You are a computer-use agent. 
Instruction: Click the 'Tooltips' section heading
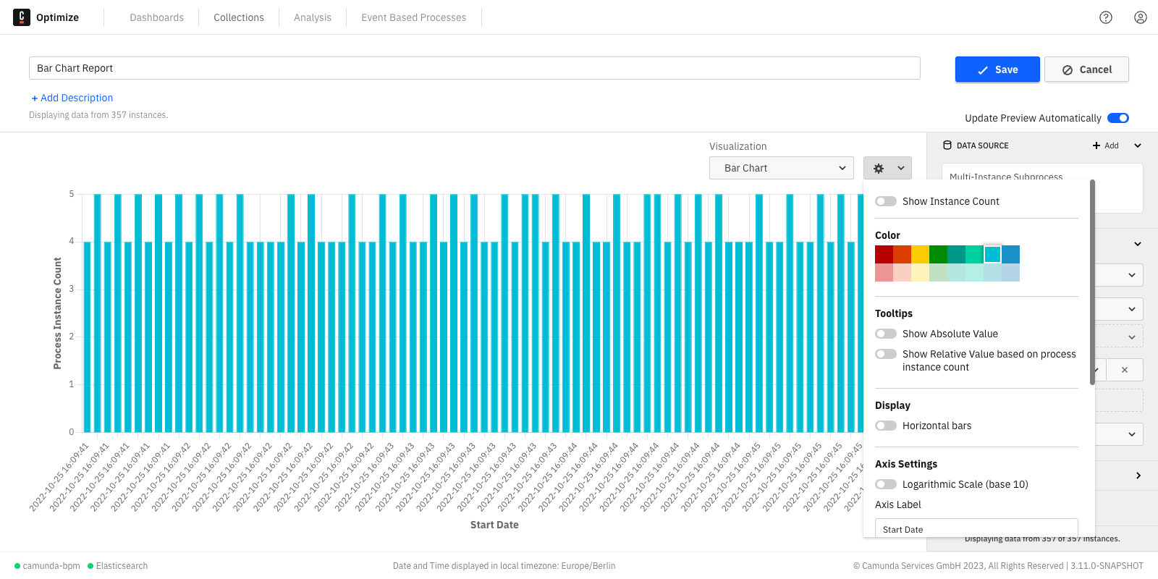[x=894, y=313]
